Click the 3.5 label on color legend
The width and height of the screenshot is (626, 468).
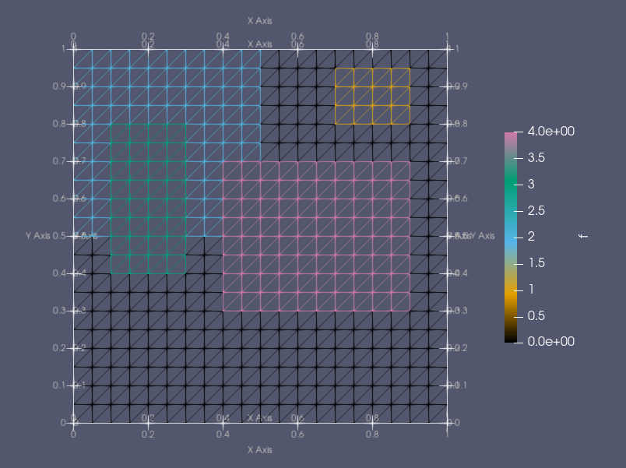coord(536,158)
